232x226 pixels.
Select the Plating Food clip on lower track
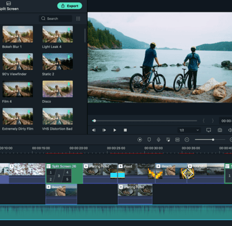[x=135, y=194]
